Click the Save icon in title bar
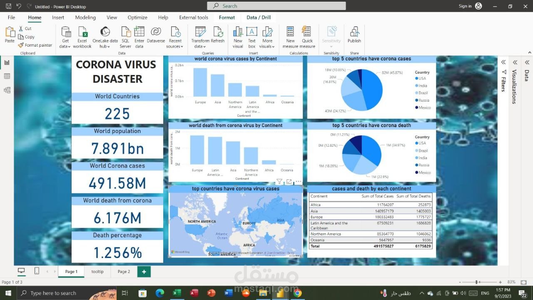Viewport: 533px width, 300px height. [7, 6]
